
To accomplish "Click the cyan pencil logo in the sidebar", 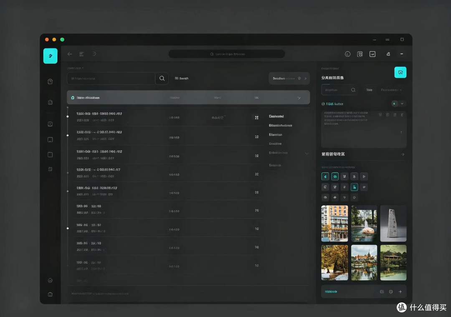I will (51, 56).
